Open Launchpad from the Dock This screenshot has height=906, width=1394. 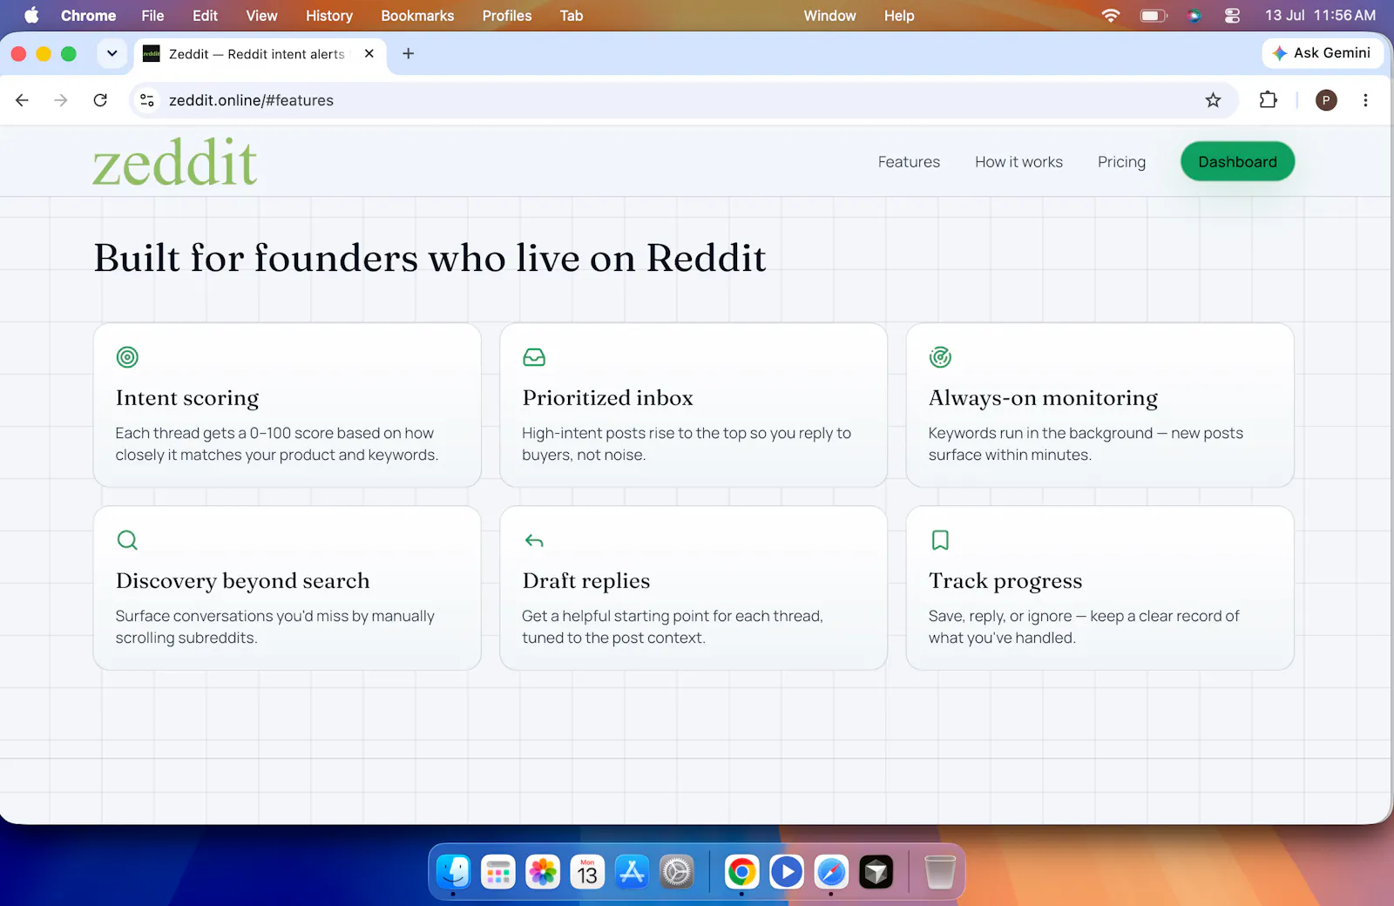[x=498, y=871]
